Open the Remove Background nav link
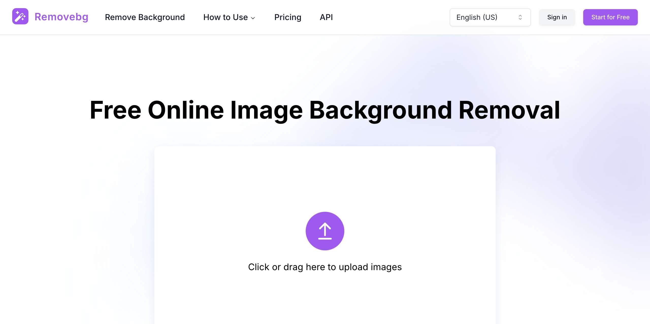 [145, 17]
